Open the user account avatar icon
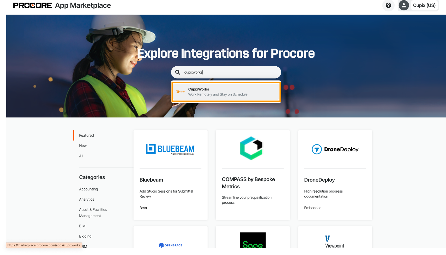This screenshot has height=255, width=446. (x=403, y=5)
